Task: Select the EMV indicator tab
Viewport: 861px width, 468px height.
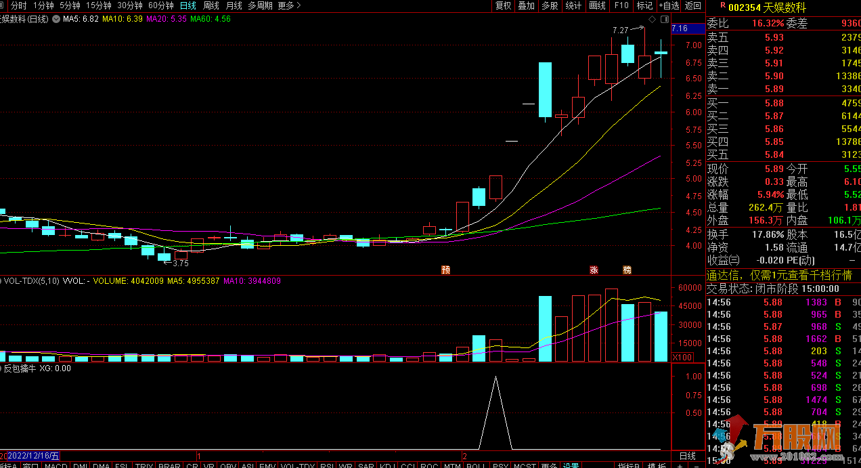Action: [267, 467]
